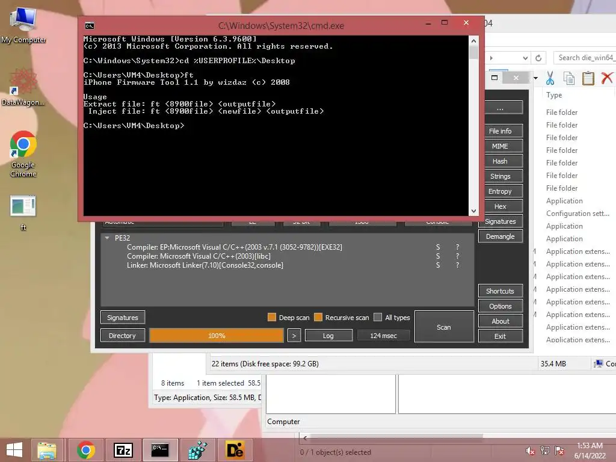Image resolution: width=616 pixels, height=462 pixels.
Task: Click the About button
Action: (500, 321)
